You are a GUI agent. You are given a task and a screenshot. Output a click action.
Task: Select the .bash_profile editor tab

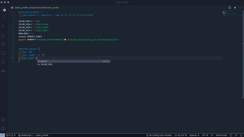21,8
